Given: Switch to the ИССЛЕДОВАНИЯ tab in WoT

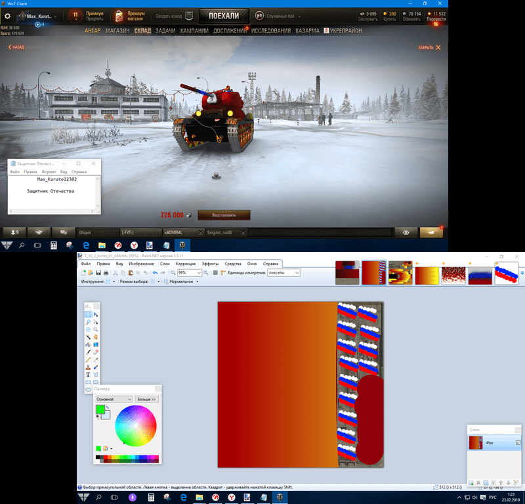Looking at the screenshot, I should tap(271, 31).
